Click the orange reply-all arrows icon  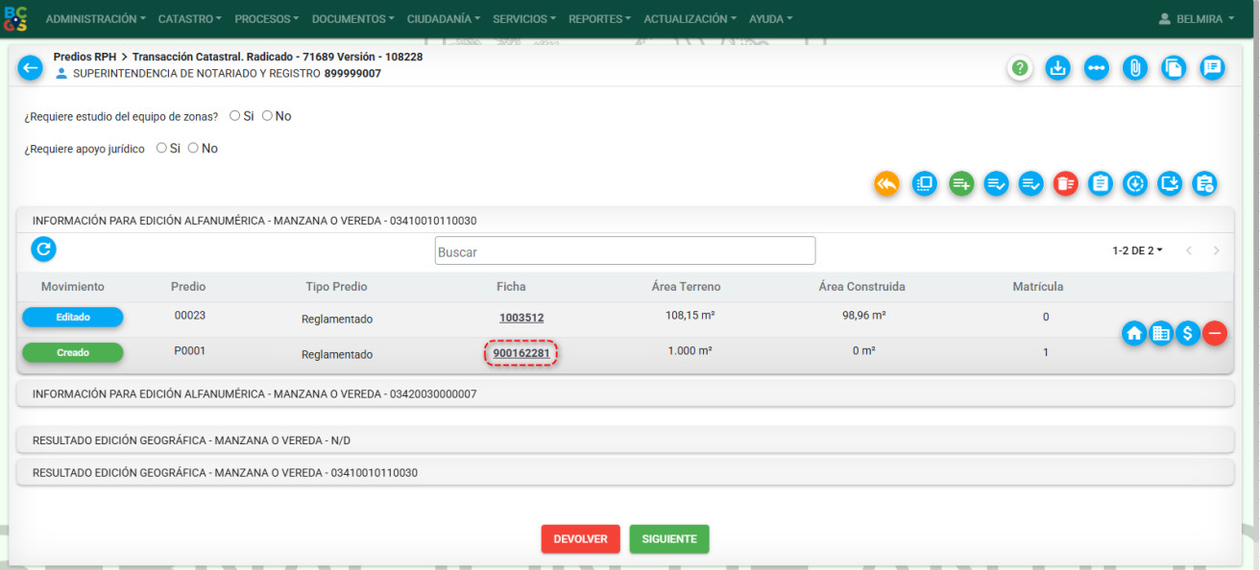click(x=886, y=183)
